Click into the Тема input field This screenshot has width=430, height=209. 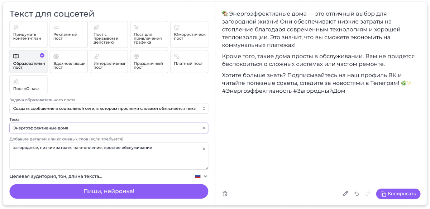pos(104,128)
